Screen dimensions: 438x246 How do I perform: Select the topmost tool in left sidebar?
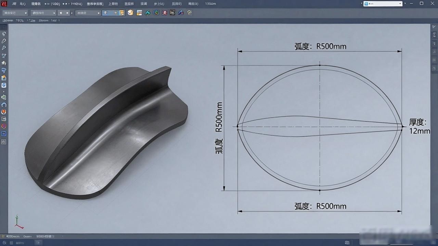4,33
